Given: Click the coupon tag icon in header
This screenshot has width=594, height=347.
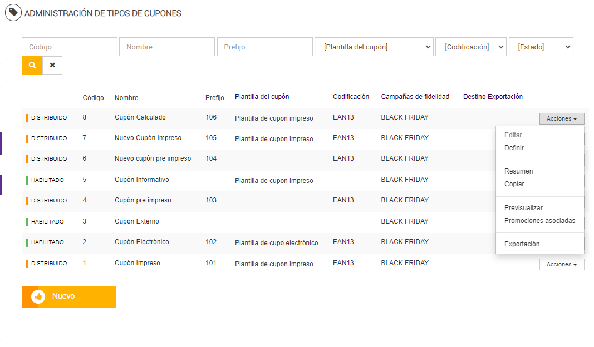Looking at the screenshot, I should pyautogui.click(x=13, y=12).
